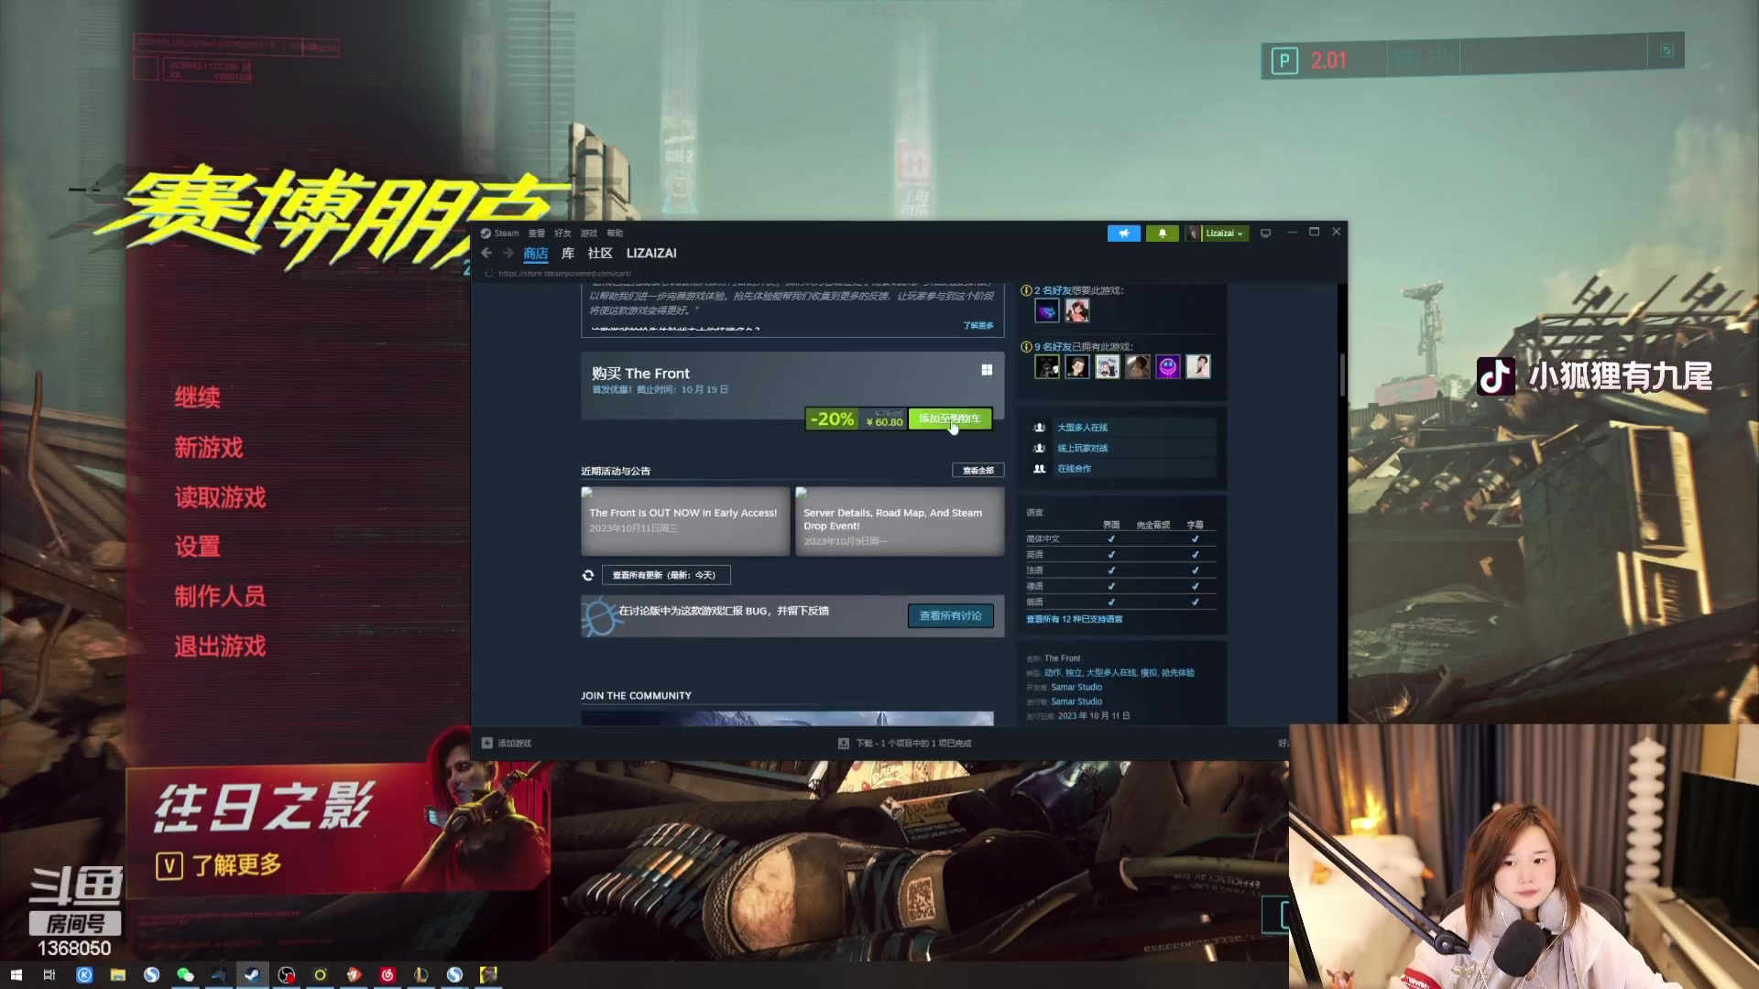The height and width of the screenshot is (989, 1759).
Task: Click 查看全部 for recent events
Action: pos(978,471)
